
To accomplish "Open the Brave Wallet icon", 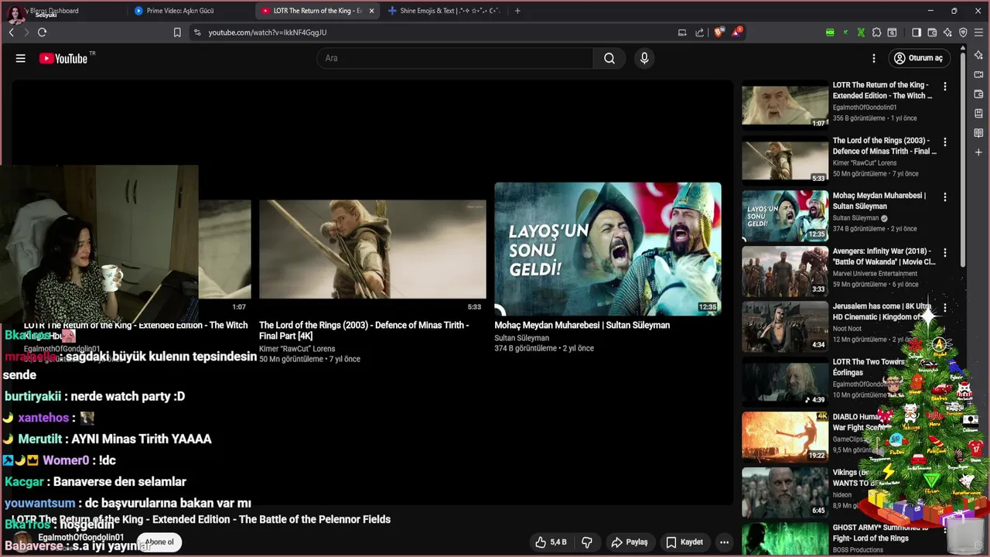I will click(932, 32).
